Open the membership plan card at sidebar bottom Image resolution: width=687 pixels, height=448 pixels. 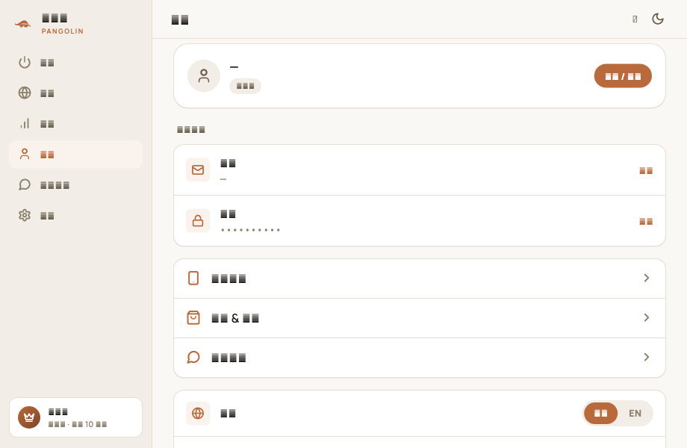coord(76,417)
